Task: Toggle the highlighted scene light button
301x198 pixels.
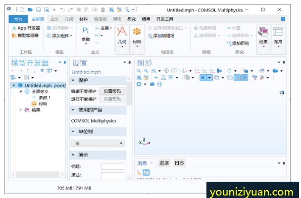Action: pos(203,78)
